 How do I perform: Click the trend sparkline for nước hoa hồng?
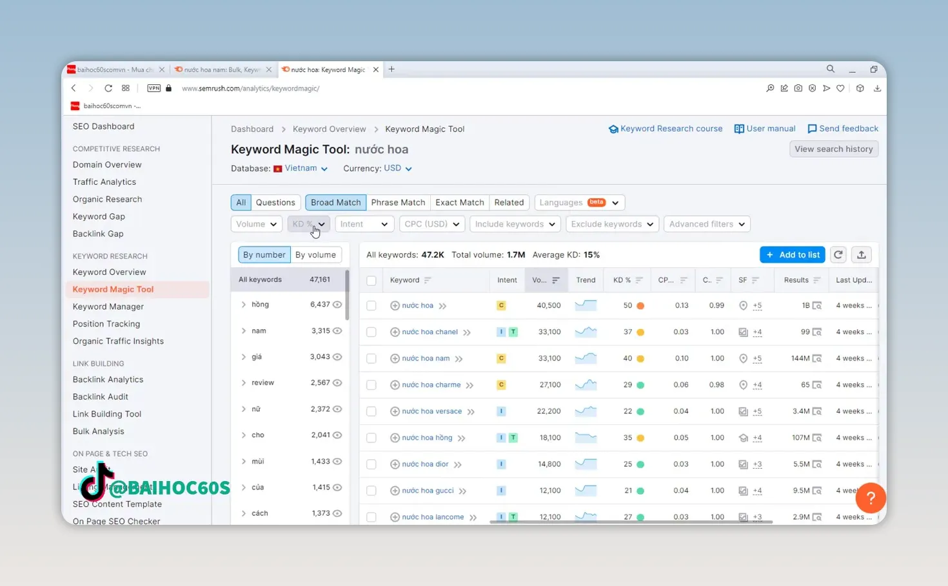[586, 437]
